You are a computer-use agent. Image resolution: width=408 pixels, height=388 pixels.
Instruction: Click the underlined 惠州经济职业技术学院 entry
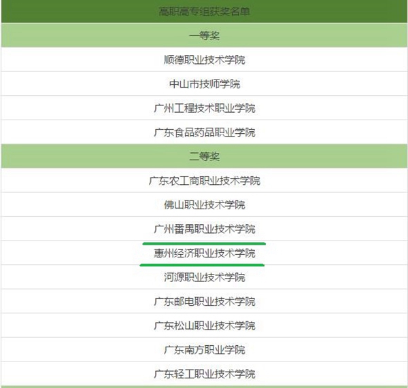coord(204,253)
